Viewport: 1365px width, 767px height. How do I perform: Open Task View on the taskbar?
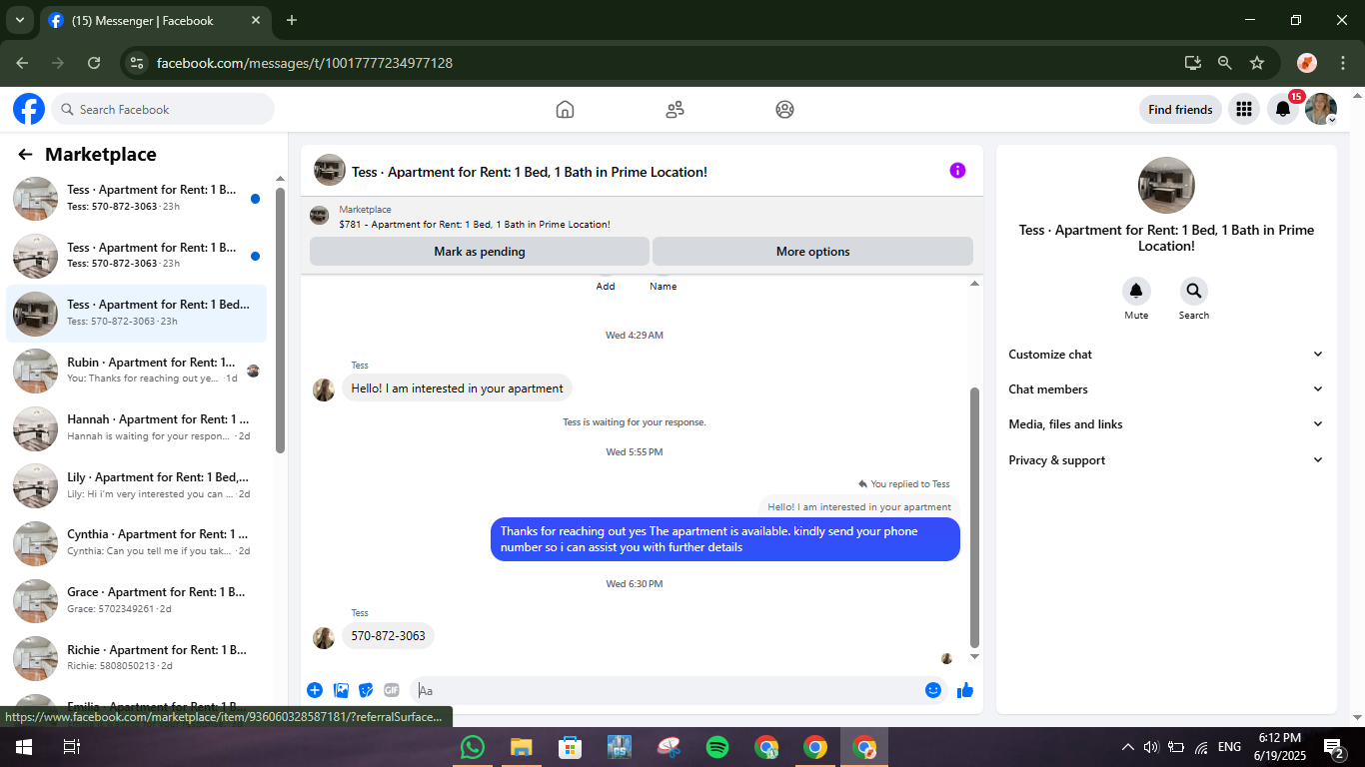pyautogui.click(x=71, y=747)
